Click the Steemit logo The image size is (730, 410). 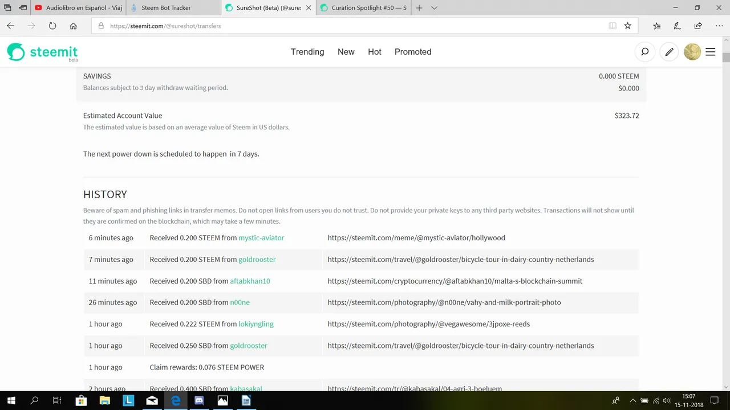click(x=43, y=52)
